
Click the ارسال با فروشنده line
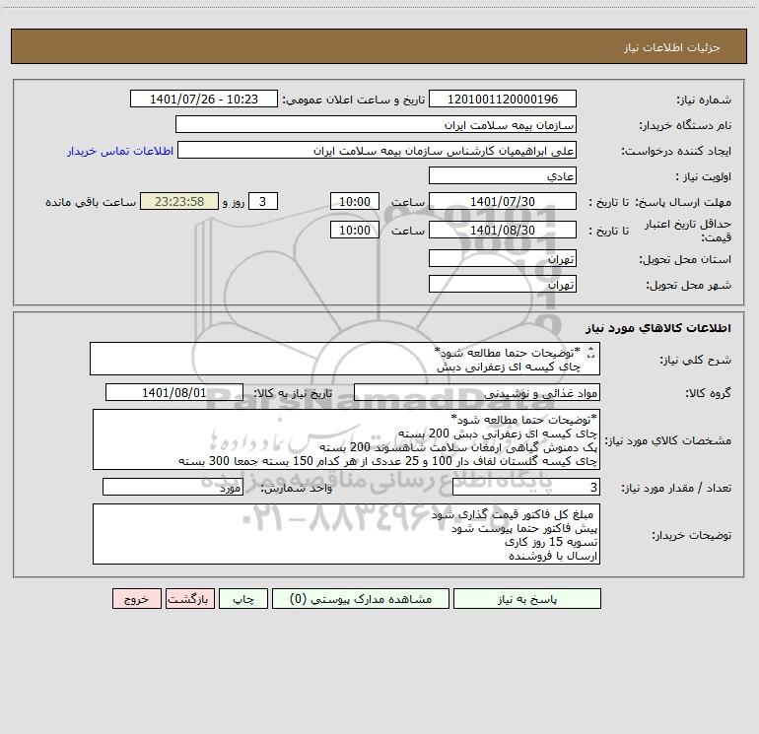[x=553, y=556]
